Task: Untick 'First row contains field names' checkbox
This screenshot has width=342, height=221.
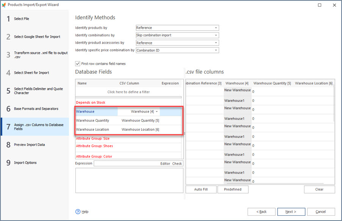Action: coord(78,63)
